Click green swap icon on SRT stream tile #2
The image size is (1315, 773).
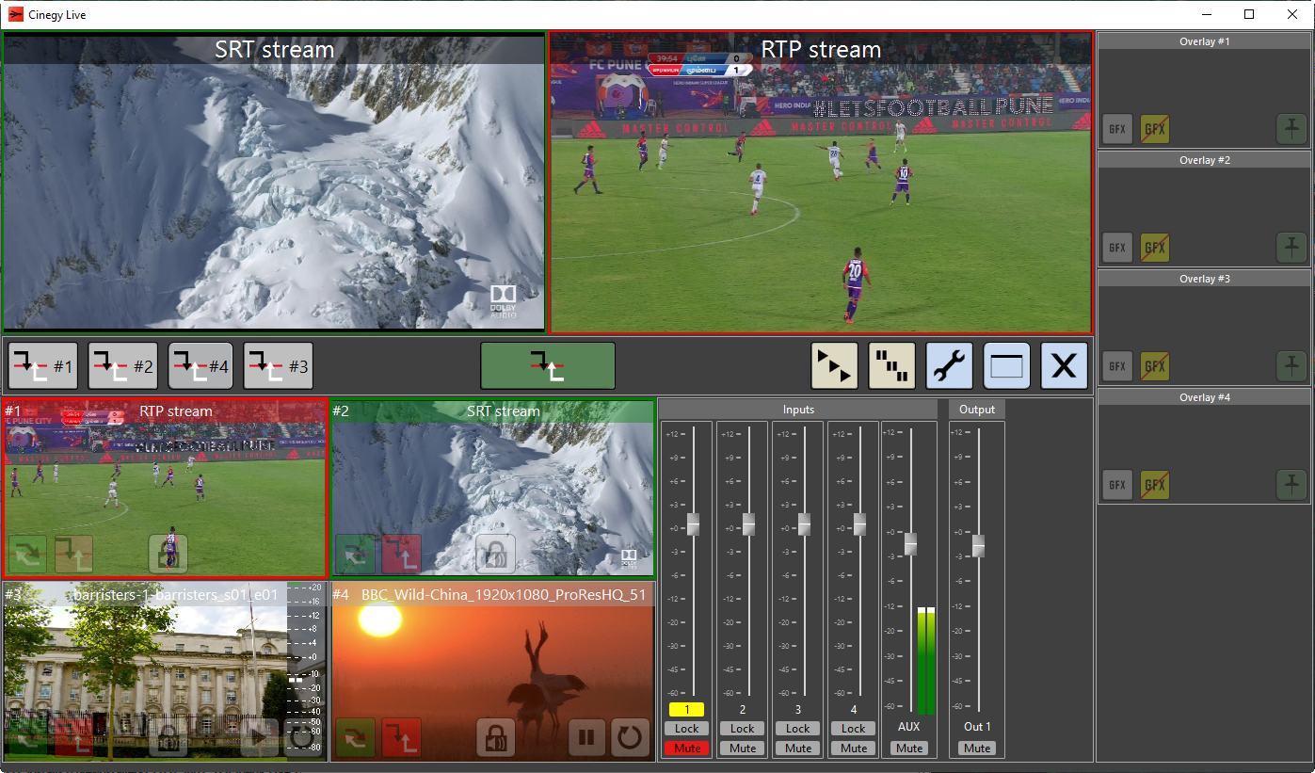point(354,554)
